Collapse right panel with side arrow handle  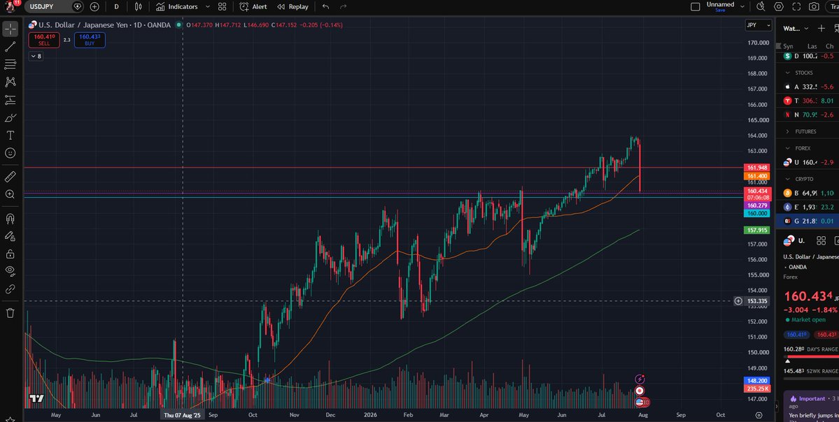[777, 407]
